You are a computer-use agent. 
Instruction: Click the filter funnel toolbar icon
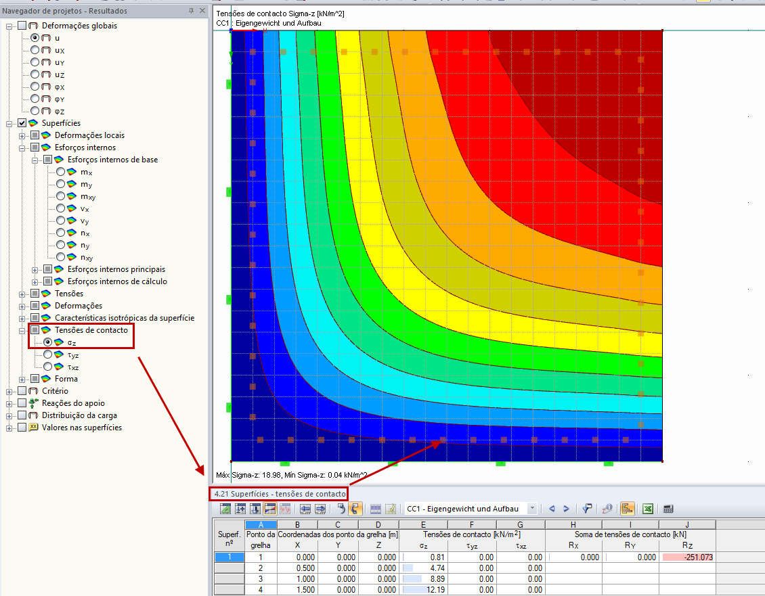587,509
